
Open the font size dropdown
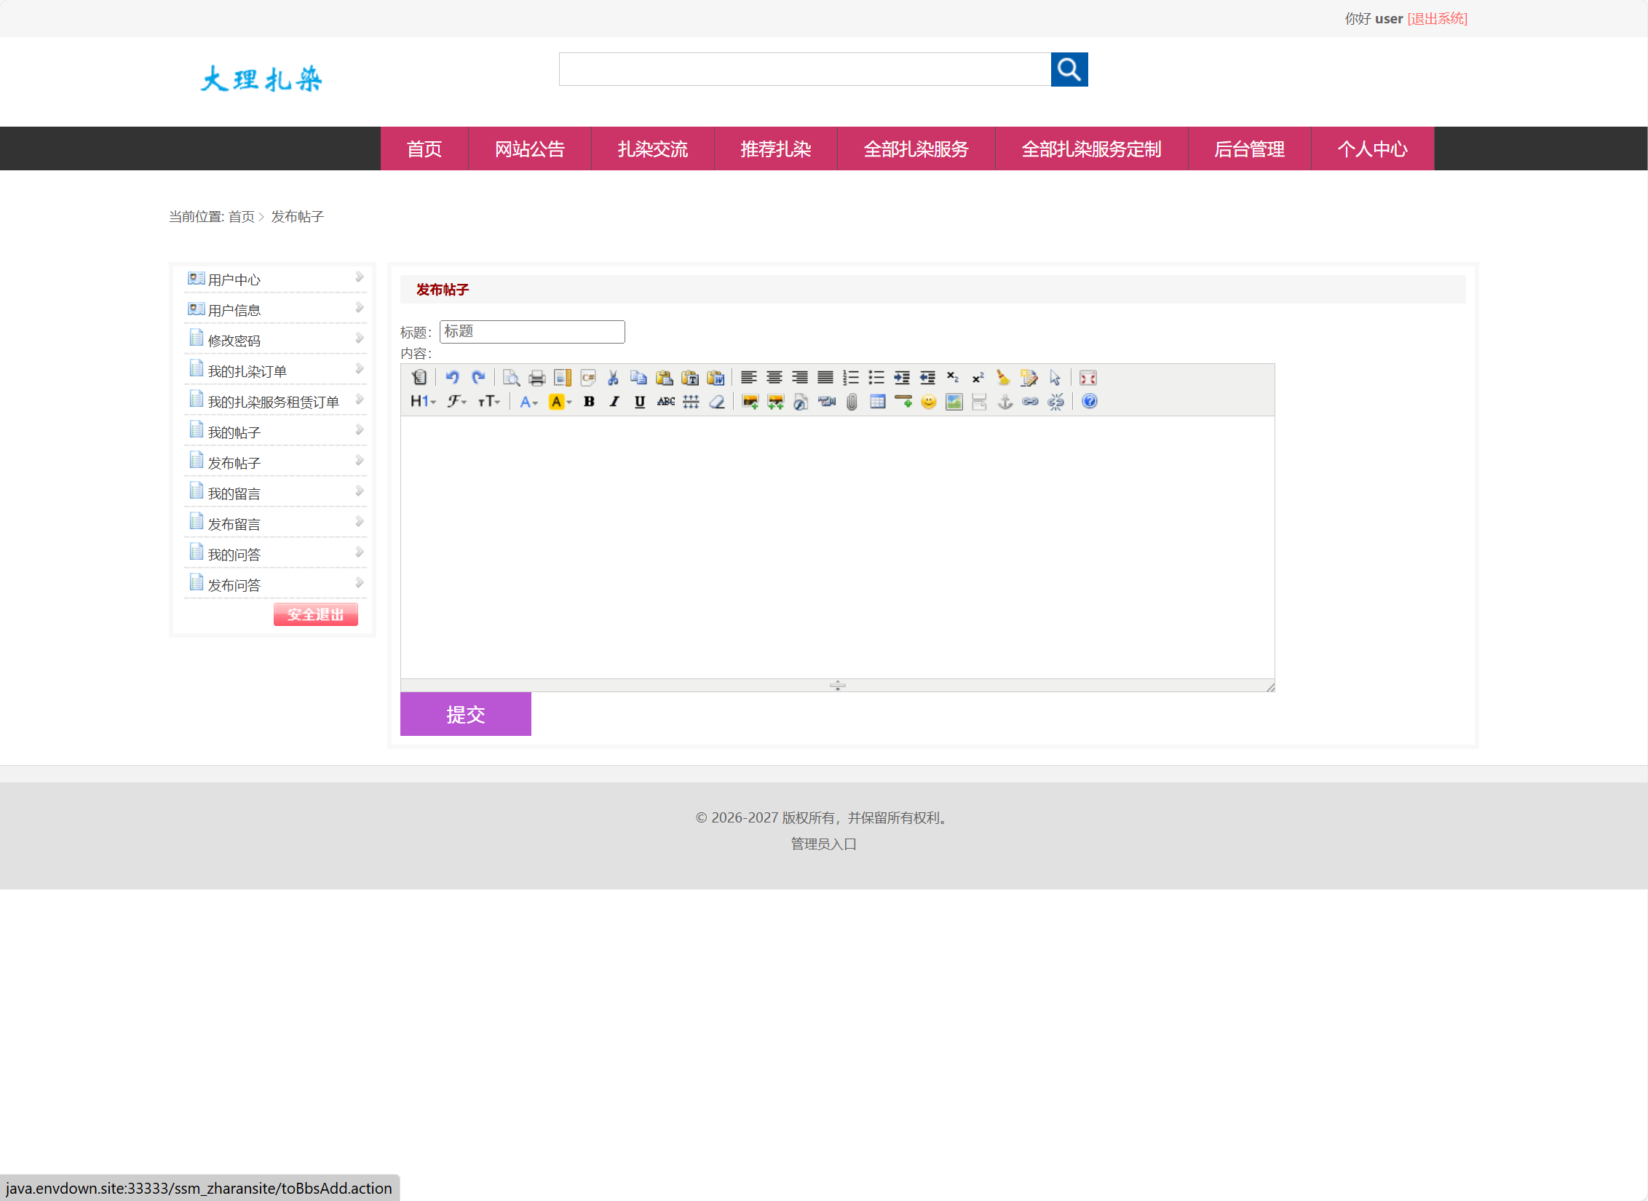point(488,402)
